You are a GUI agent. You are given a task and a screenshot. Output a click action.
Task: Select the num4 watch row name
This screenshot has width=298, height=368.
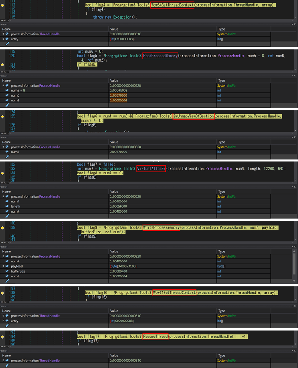tap(15, 201)
